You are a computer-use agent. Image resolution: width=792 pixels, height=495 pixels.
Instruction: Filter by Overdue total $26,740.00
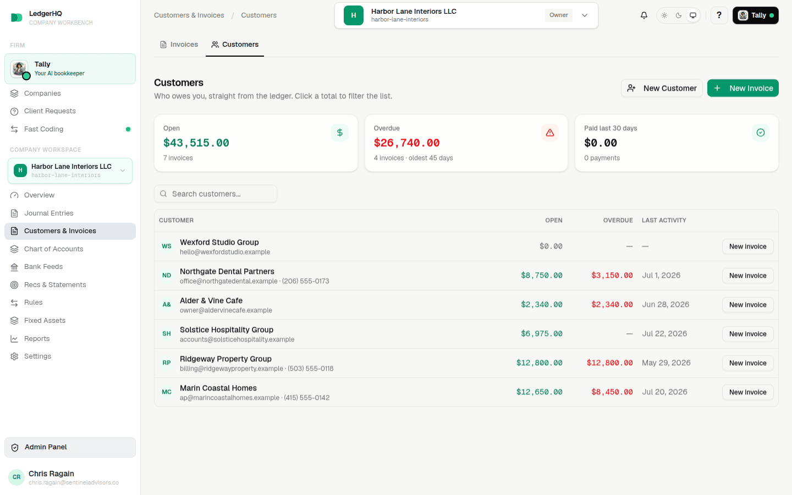pos(406,143)
